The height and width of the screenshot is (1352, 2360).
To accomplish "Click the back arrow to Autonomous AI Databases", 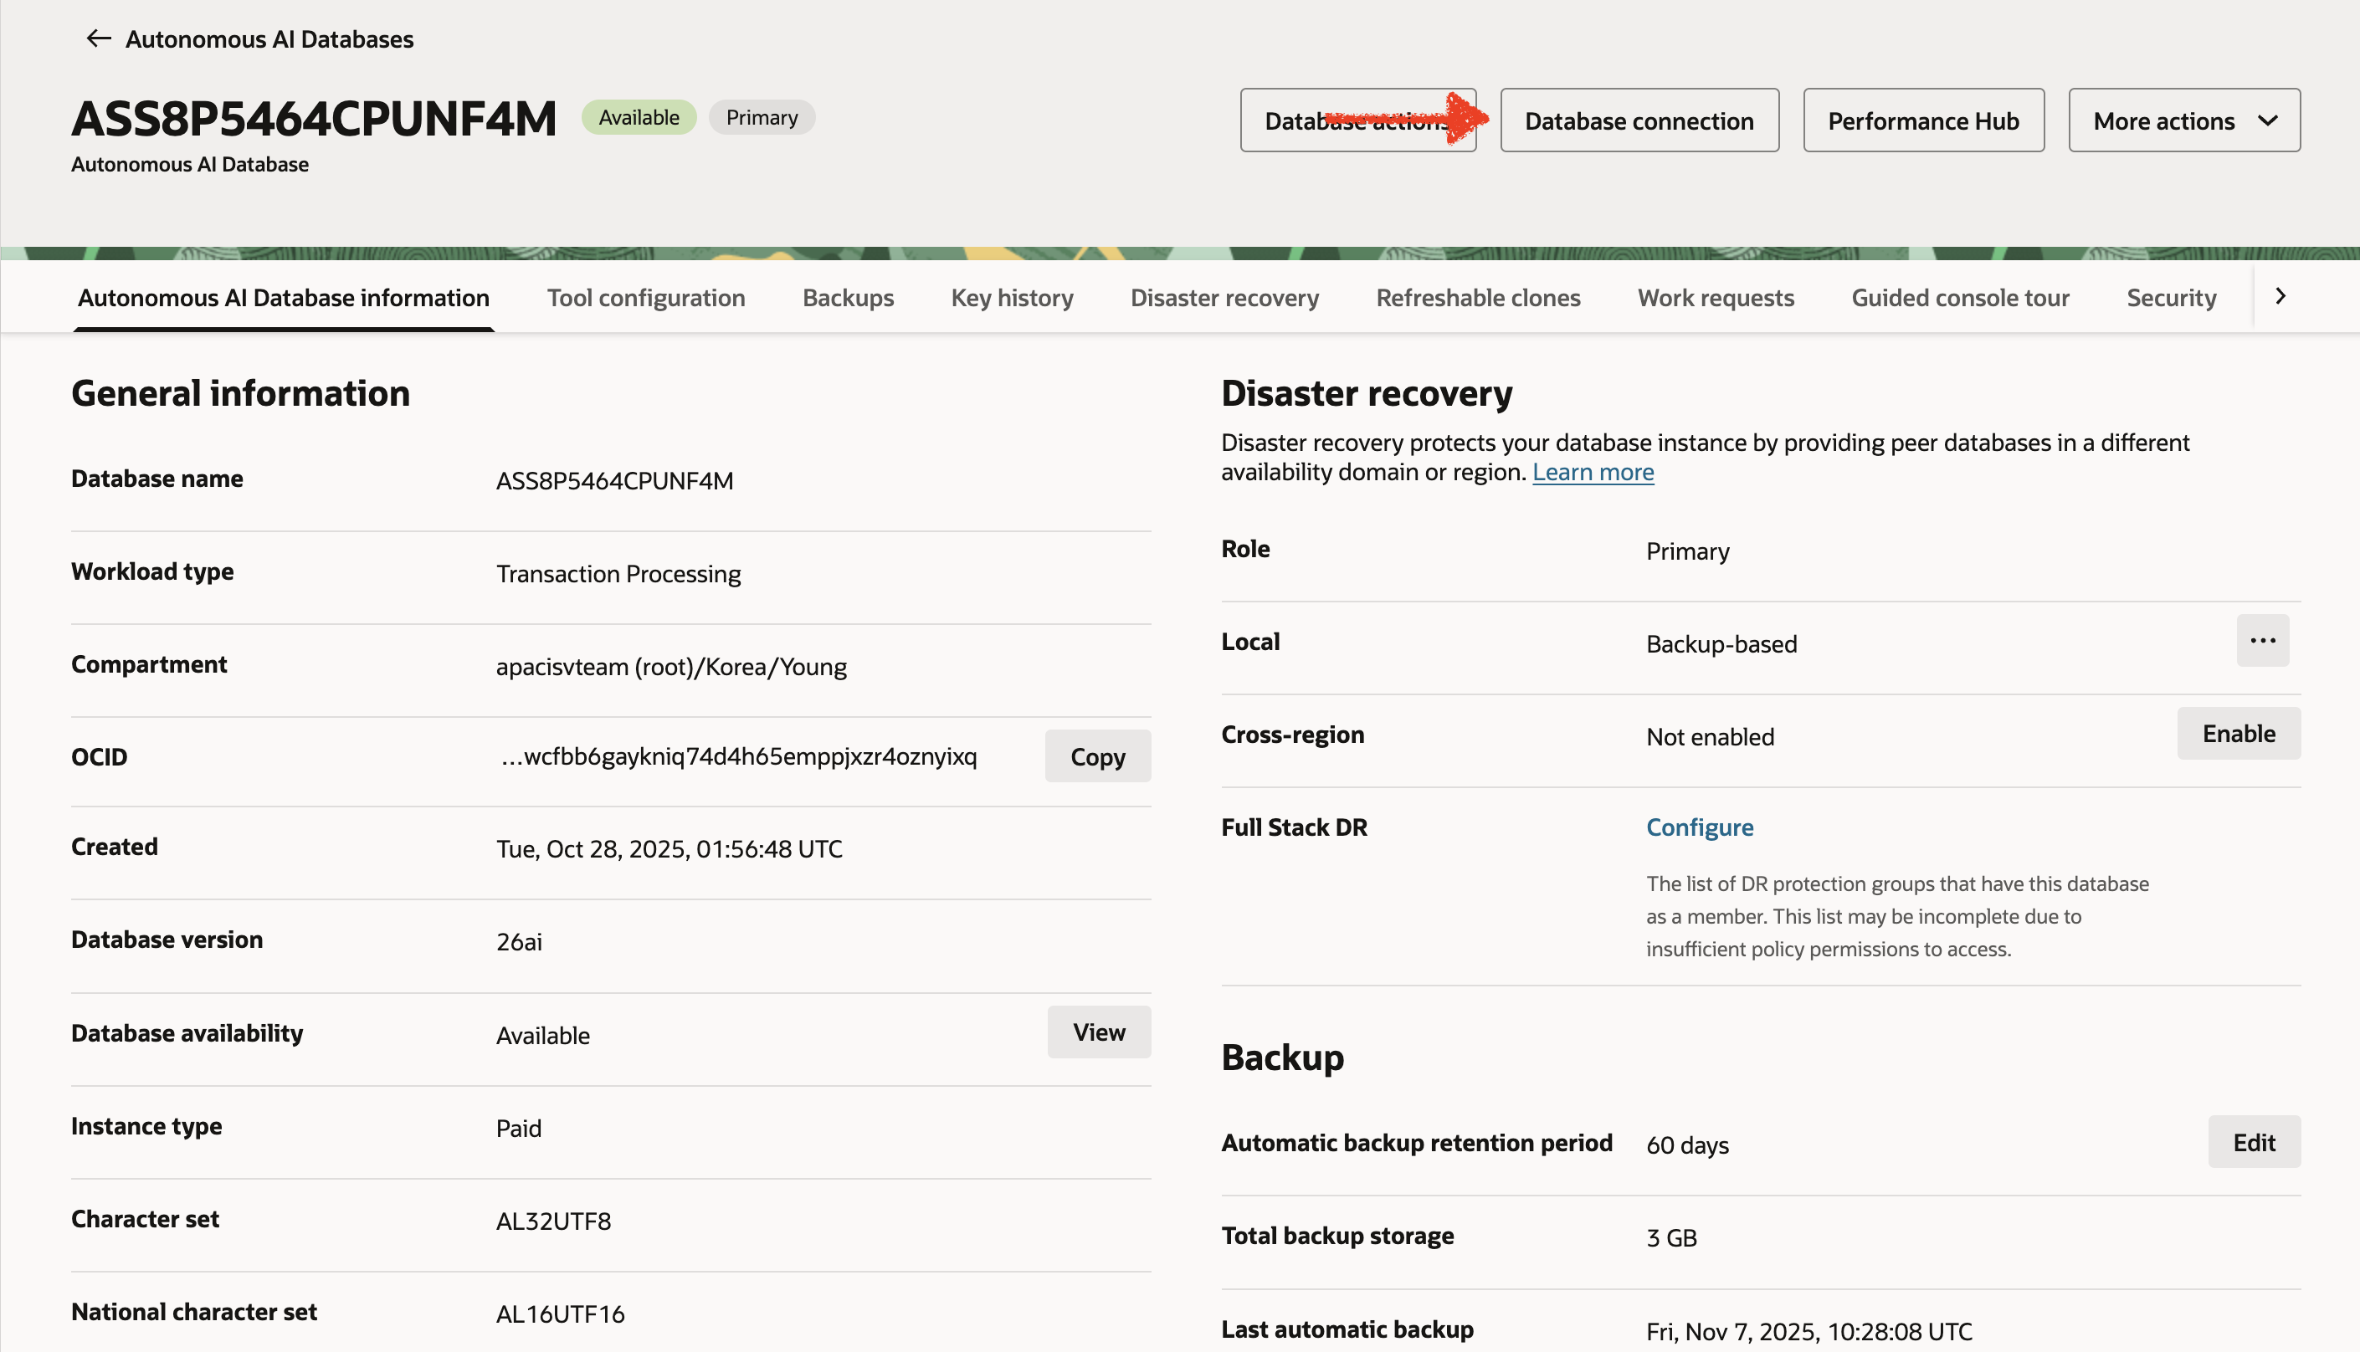I will [x=99, y=39].
